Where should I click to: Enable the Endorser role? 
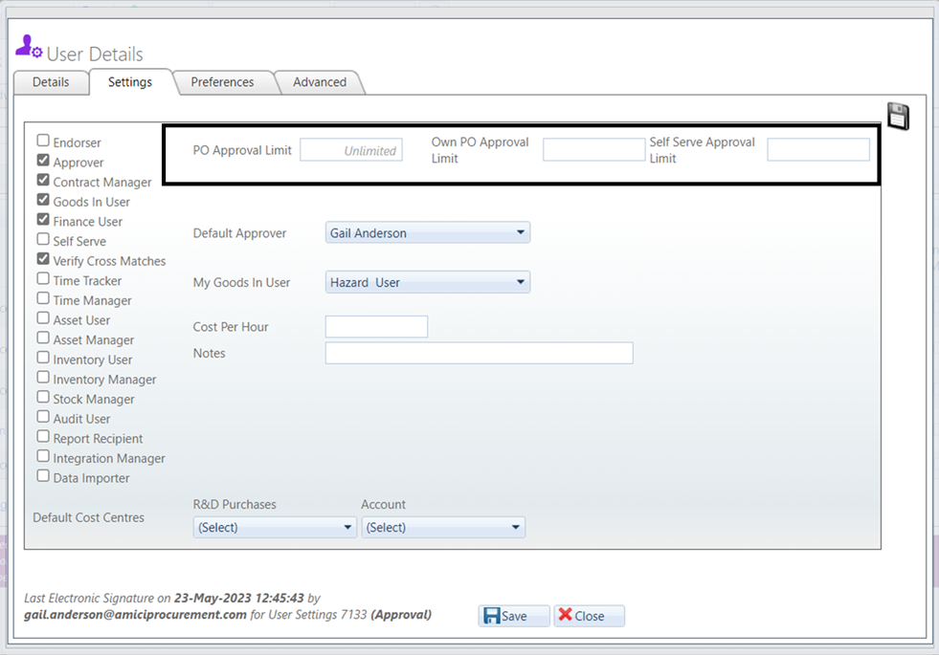[42, 141]
